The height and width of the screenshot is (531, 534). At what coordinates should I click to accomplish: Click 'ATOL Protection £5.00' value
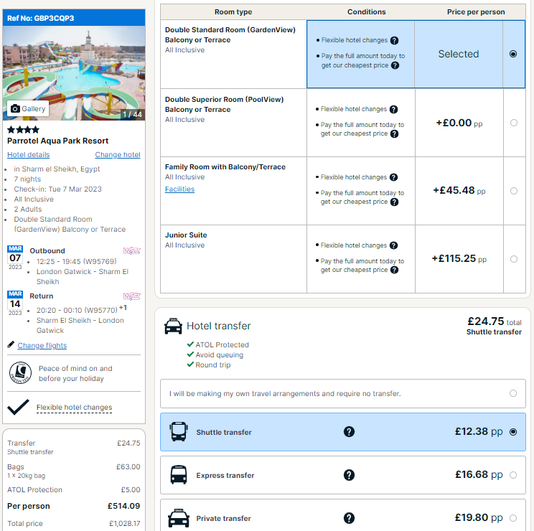pyautogui.click(x=131, y=489)
